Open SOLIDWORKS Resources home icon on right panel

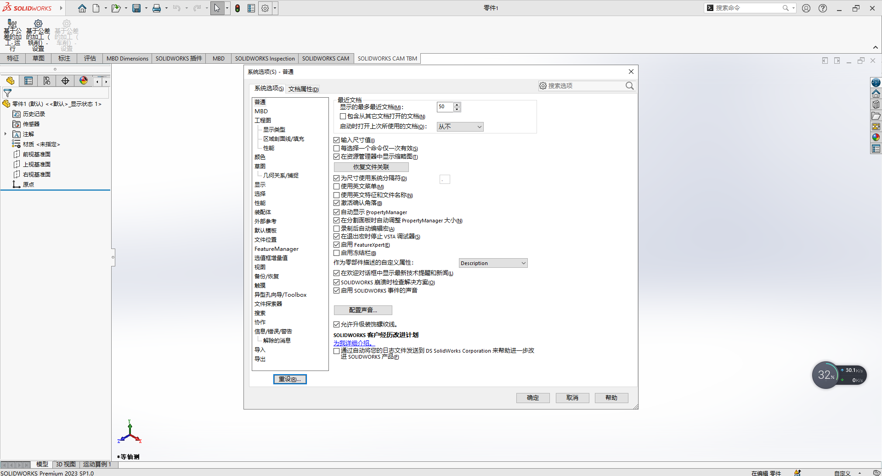(876, 93)
